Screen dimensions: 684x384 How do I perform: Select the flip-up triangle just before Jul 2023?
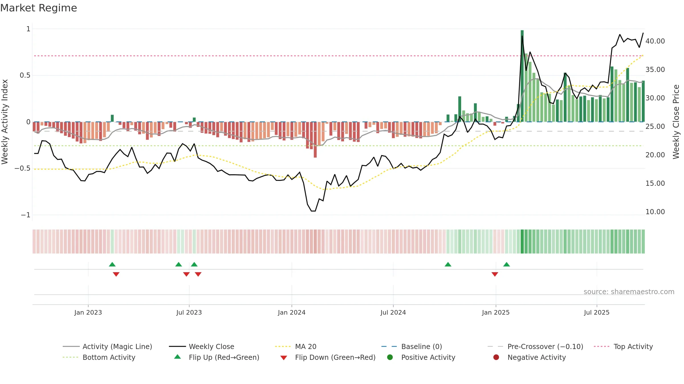(179, 264)
